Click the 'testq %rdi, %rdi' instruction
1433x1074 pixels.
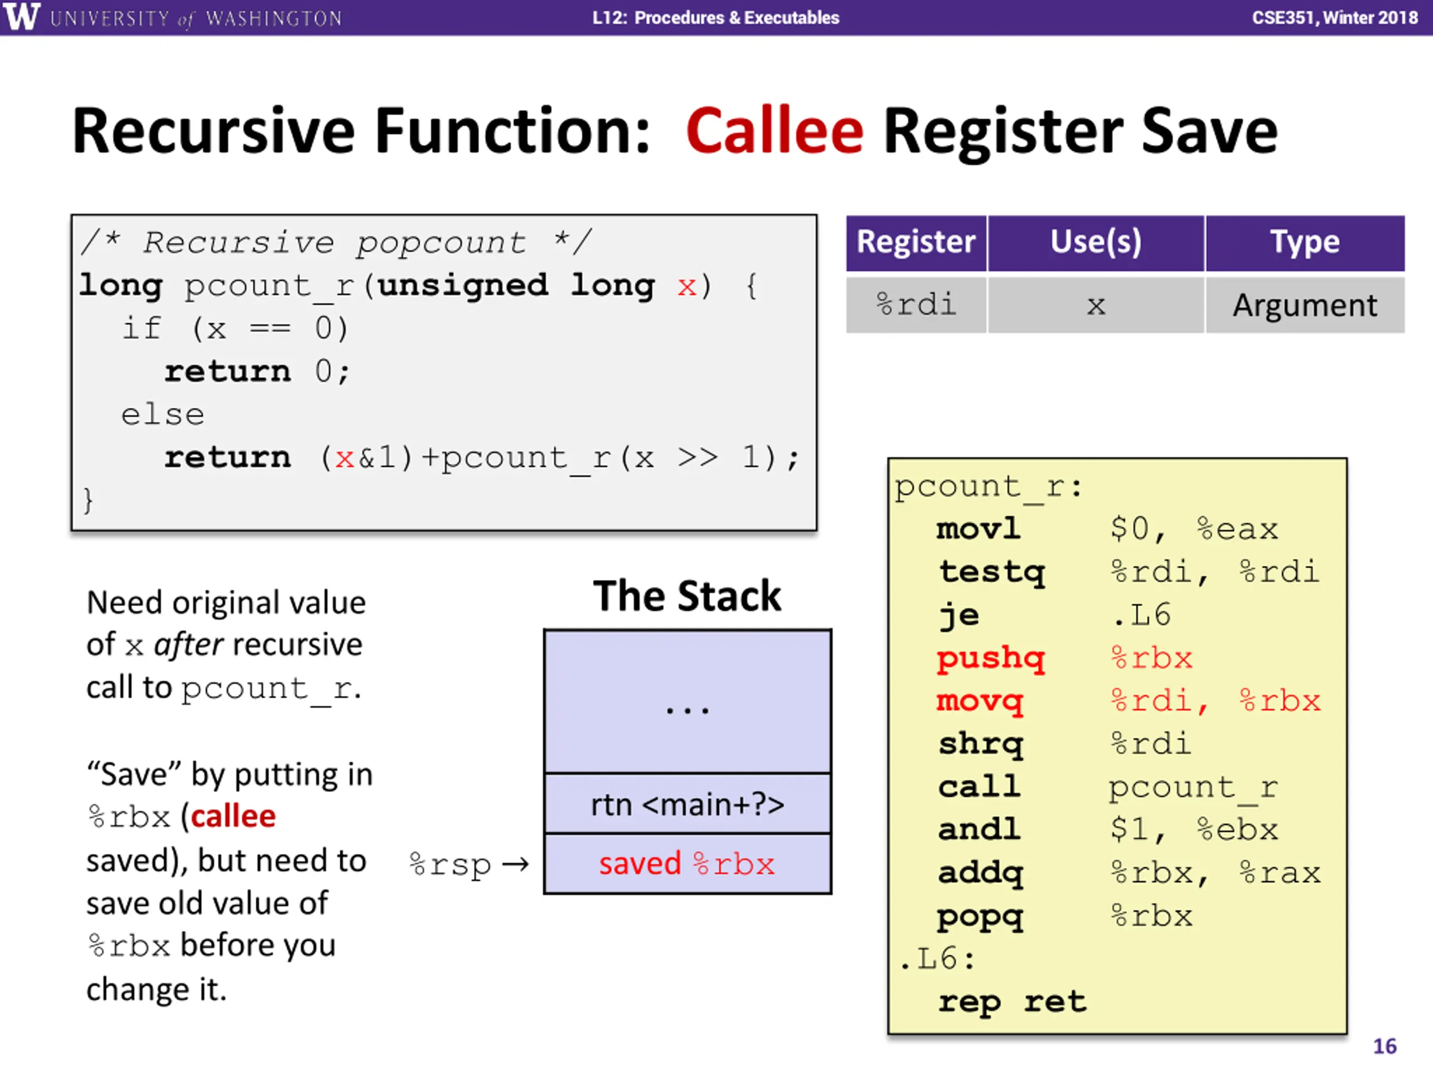click(1129, 572)
